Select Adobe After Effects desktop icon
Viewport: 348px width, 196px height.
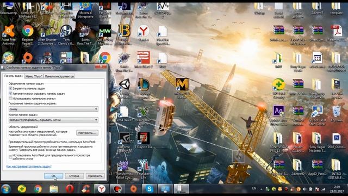click(x=279, y=115)
